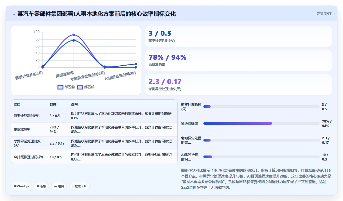Select the 2.3 / 0.17 stat card
Image resolution: width=343 pixels, height=201 pixels.
click(238, 85)
